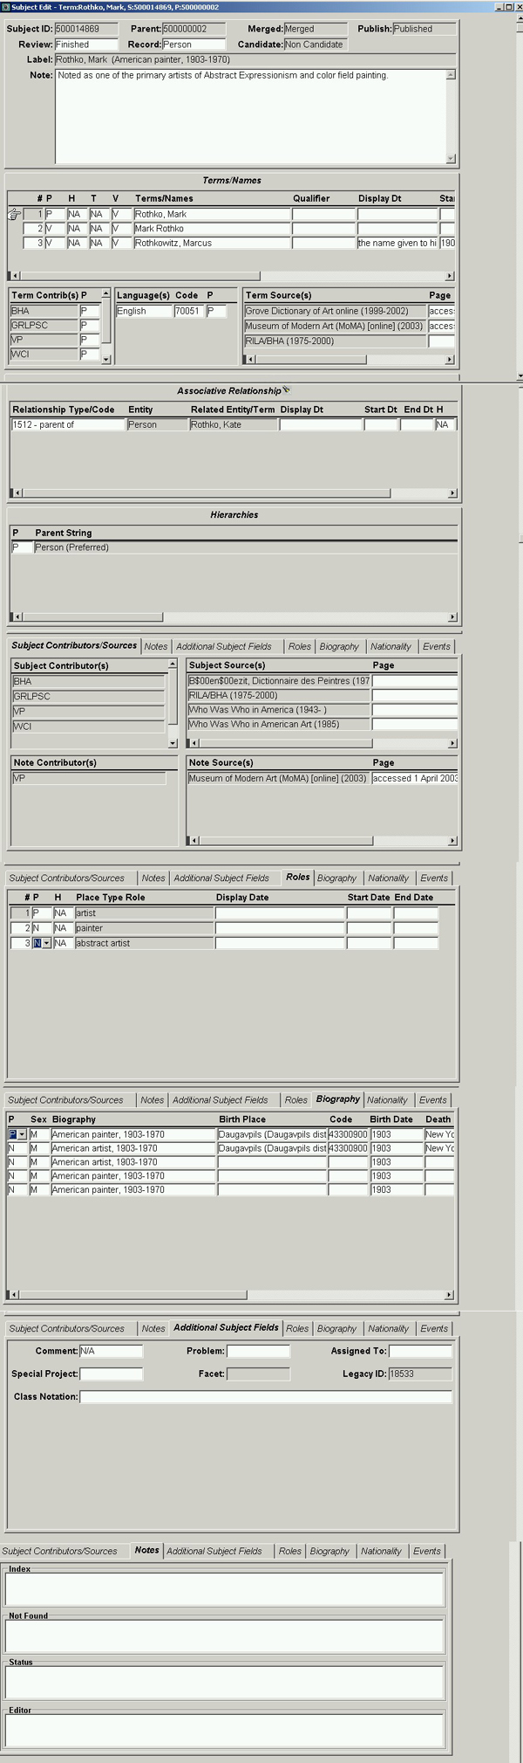This screenshot has width=523, height=1763.
Task: Click the Assigned To input field
Action: (x=420, y=1351)
